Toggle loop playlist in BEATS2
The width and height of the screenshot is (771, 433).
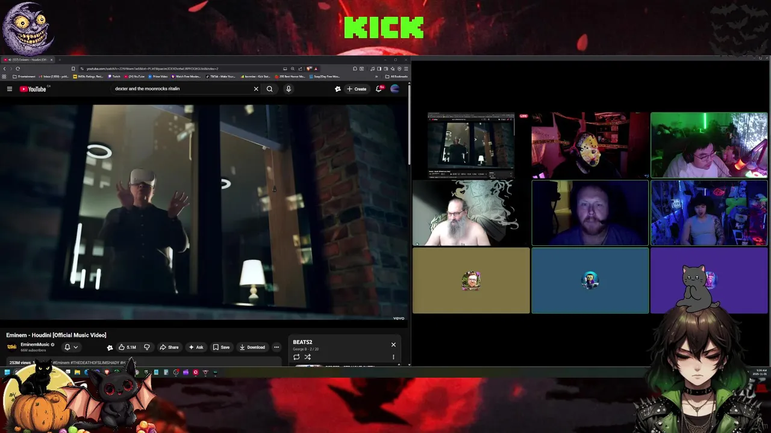(x=296, y=357)
